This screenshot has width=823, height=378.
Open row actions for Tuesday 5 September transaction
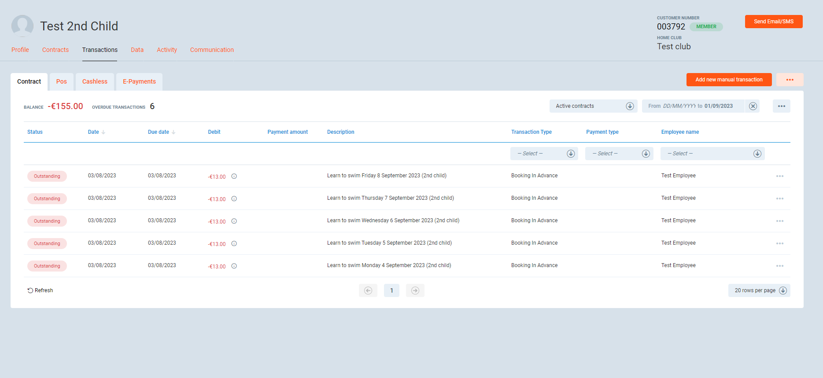click(779, 243)
